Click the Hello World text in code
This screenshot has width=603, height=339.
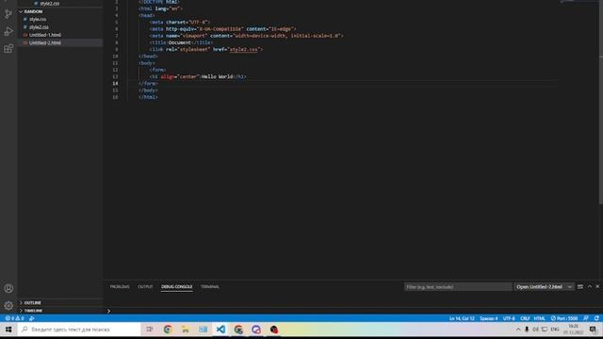(218, 76)
